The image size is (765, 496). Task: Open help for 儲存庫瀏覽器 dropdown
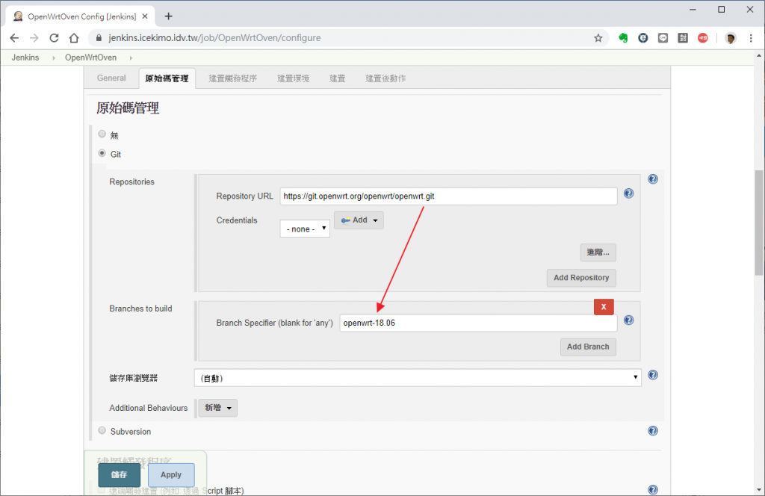pos(653,375)
